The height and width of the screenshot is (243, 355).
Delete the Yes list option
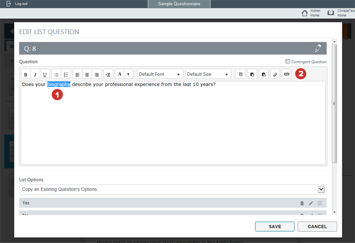(x=302, y=203)
